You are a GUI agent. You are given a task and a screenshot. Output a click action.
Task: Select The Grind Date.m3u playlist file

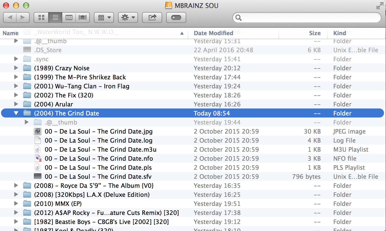click(x=100, y=149)
